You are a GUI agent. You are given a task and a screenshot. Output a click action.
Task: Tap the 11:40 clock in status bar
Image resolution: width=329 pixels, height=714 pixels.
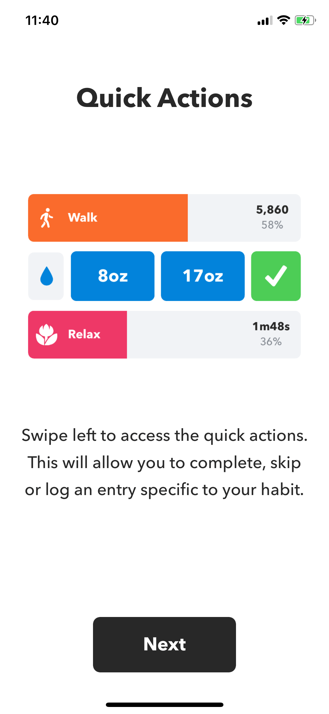42,20
